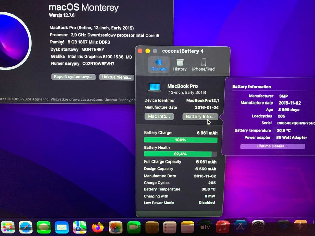Click the Loadcycles value in the popover
The height and width of the screenshot is (236, 315).
coord(282,116)
